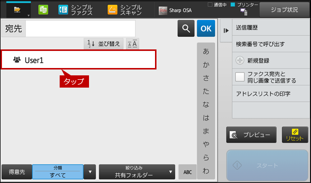Image resolution: width=311 pixels, height=183 pixels.
Task: Tap the magnifier search button
Action: tap(186, 28)
